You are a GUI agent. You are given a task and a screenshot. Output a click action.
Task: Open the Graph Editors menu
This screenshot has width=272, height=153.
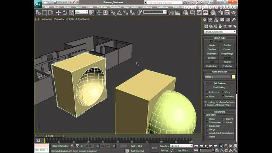130,7
